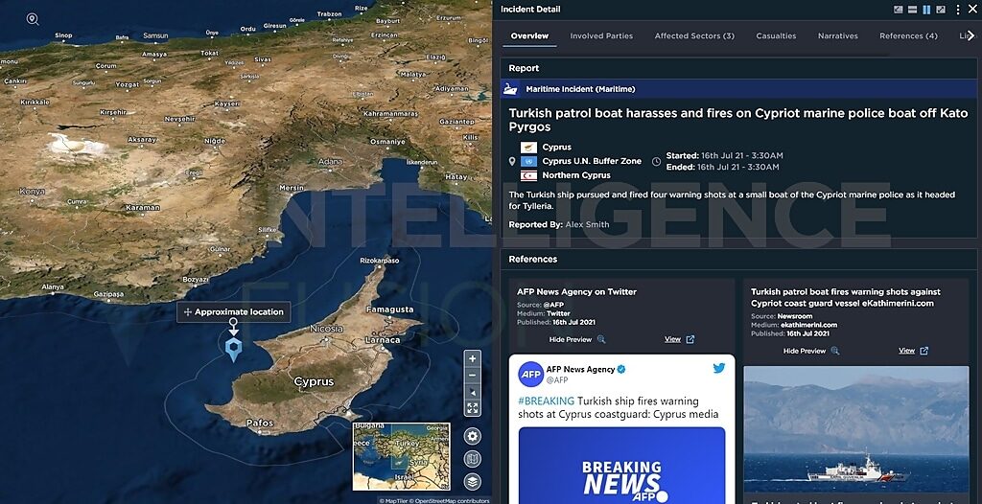
Task: Click the overview minimap thumbnail
Action: 401,456
